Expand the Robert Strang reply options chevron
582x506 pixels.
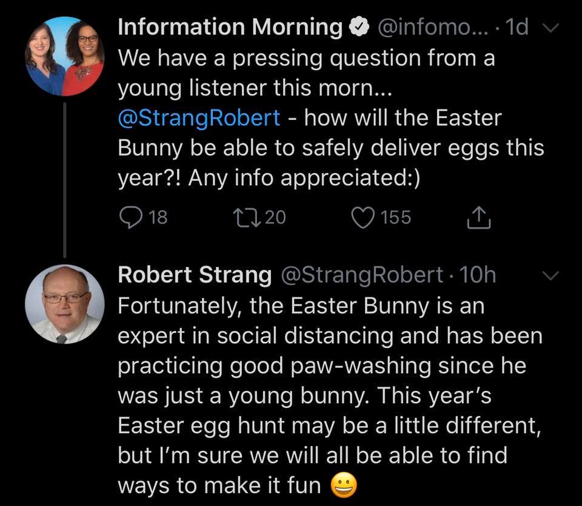pos(548,275)
